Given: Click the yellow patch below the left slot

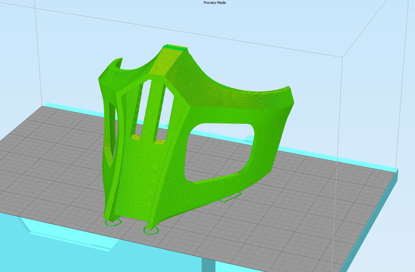Looking at the screenshot, I should click(136, 137).
